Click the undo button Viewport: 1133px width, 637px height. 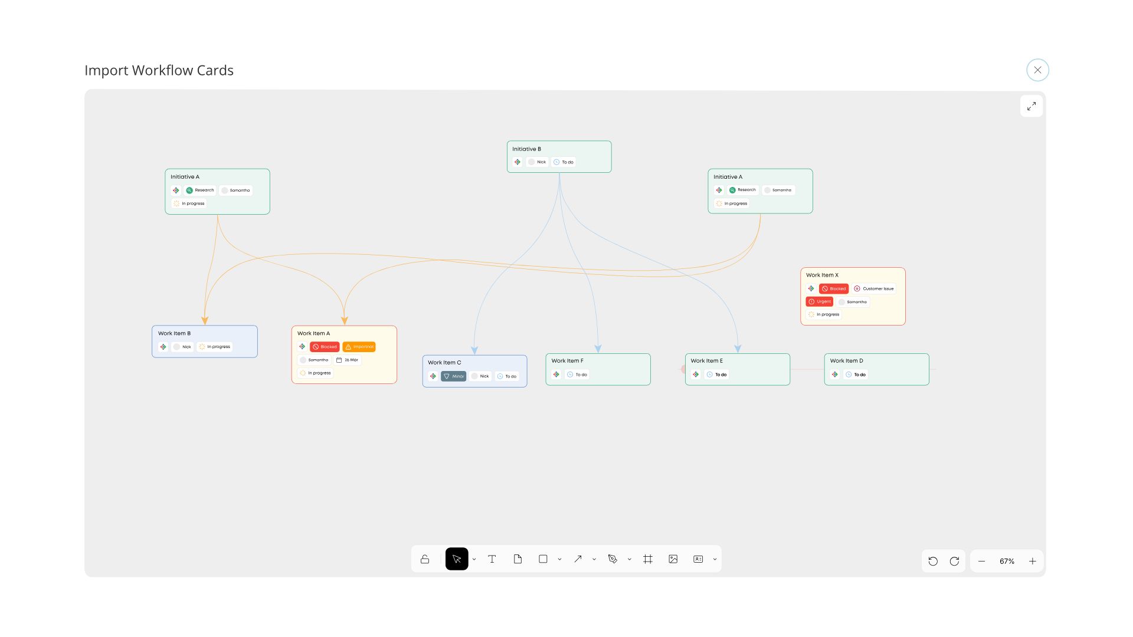tap(933, 562)
